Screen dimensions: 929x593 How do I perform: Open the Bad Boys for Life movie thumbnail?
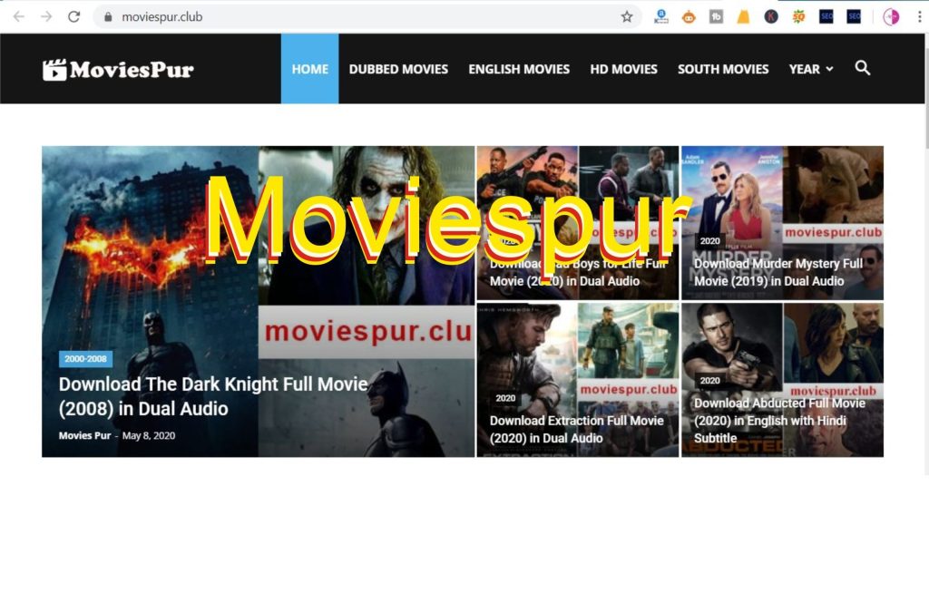(x=578, y=223)
